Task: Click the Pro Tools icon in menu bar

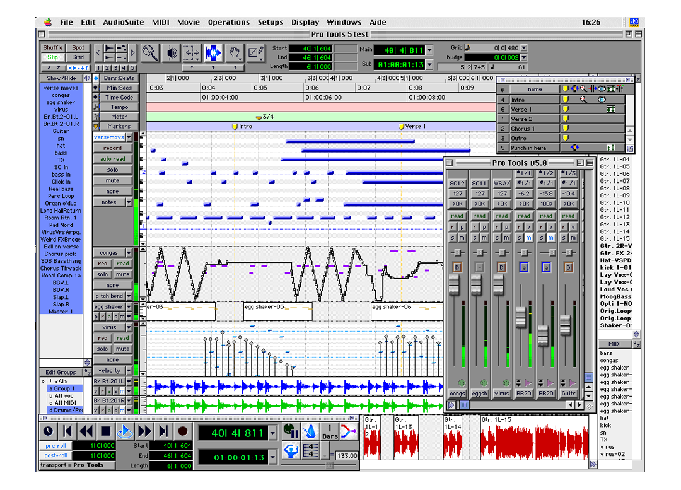Action: click(634, 22)
